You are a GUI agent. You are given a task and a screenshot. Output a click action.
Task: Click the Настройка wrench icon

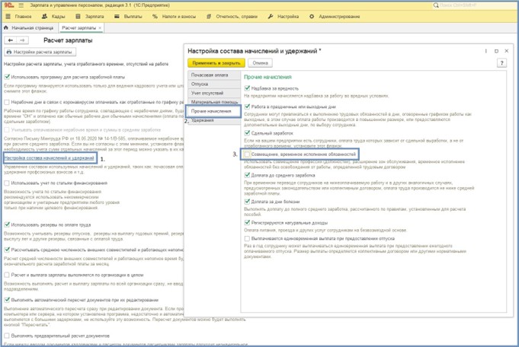pos(271,16)
